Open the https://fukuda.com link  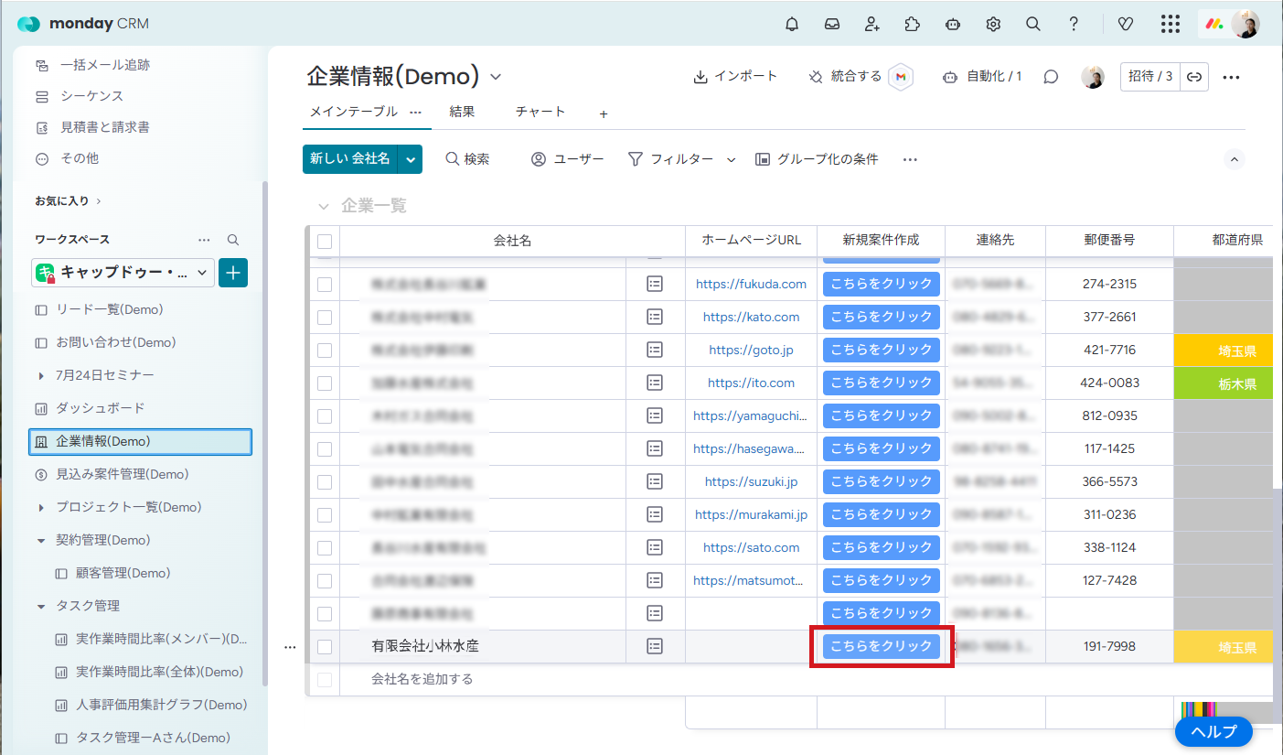751,285
